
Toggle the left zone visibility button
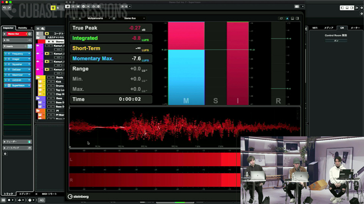342,8
